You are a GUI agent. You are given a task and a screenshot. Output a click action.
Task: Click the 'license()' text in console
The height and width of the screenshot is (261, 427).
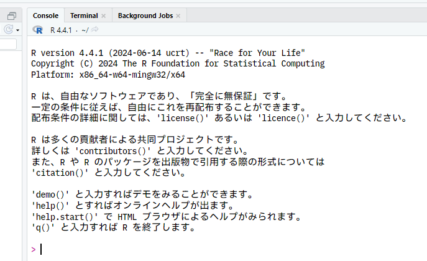pyautogui.click(x=183, y=119)
